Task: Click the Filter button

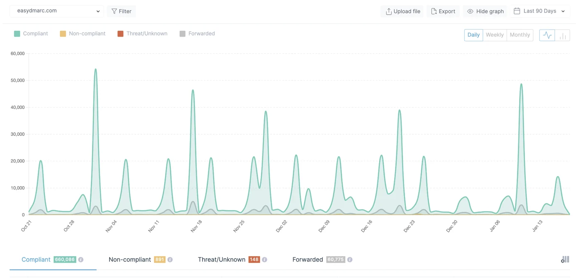Action: tap(121, 11)
